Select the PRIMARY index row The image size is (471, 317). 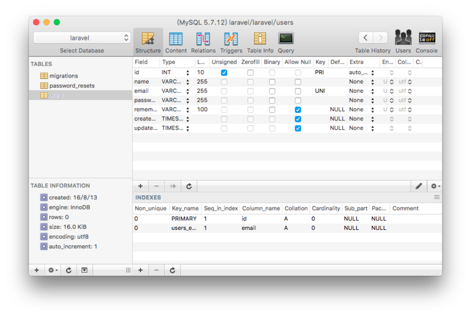click(287, 219)
